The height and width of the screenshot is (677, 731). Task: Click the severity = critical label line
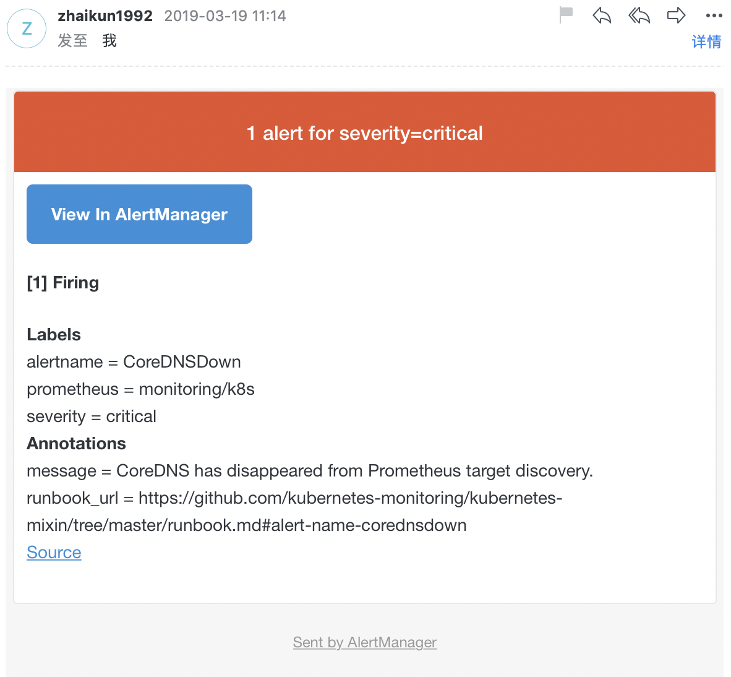(92, 416)
